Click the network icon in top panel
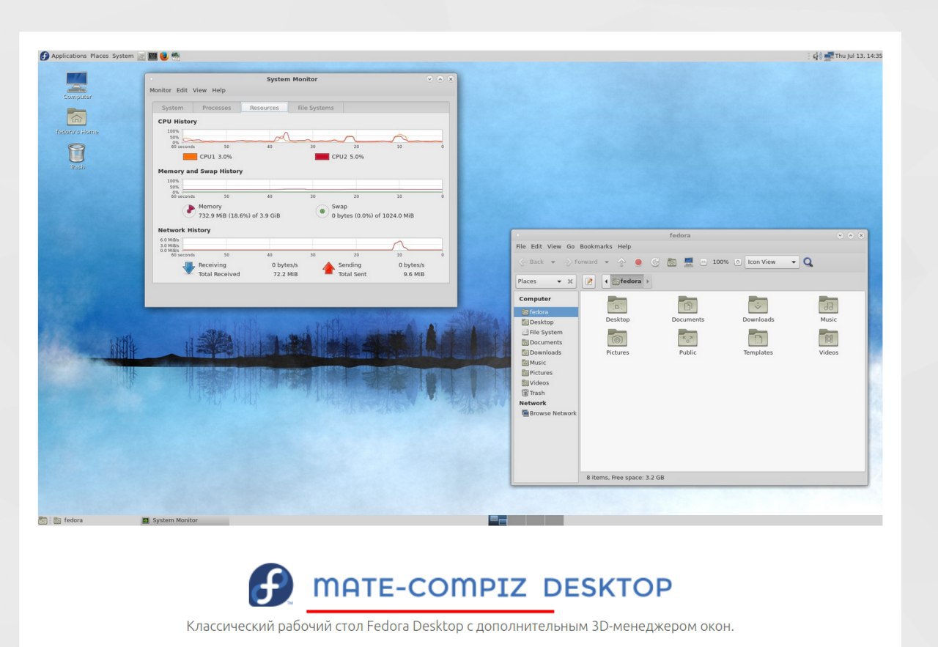 pyautogui.click(x=829, y=56)
